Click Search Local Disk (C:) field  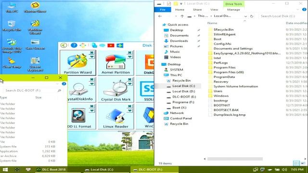282,16
